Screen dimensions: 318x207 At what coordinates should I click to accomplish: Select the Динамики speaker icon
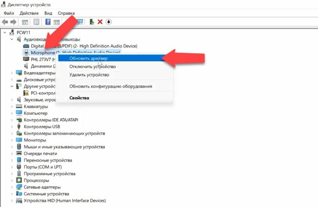point(26,66)
